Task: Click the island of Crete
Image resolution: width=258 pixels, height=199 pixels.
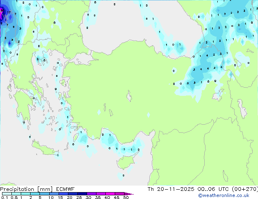Action: point(44,149)
